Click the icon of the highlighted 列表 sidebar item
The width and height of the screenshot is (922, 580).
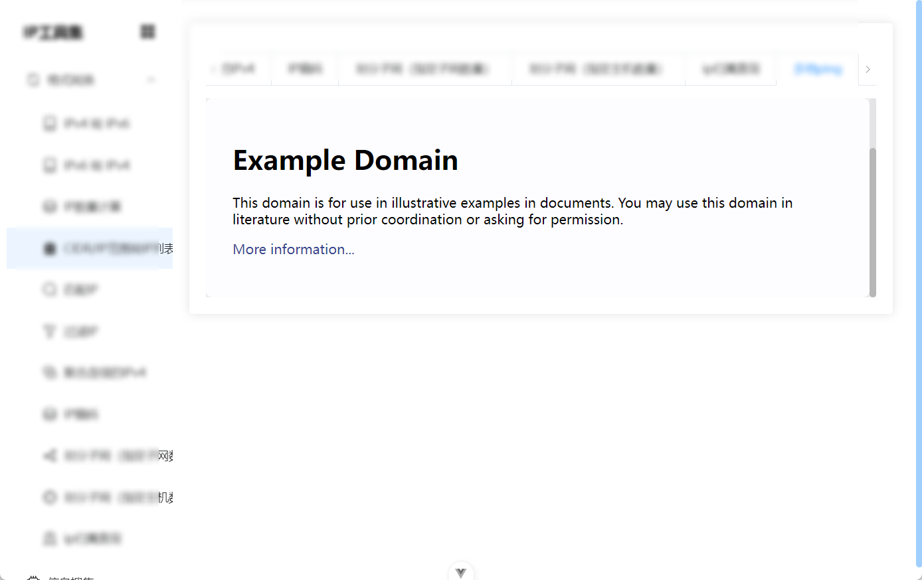(x=50, y=248)
